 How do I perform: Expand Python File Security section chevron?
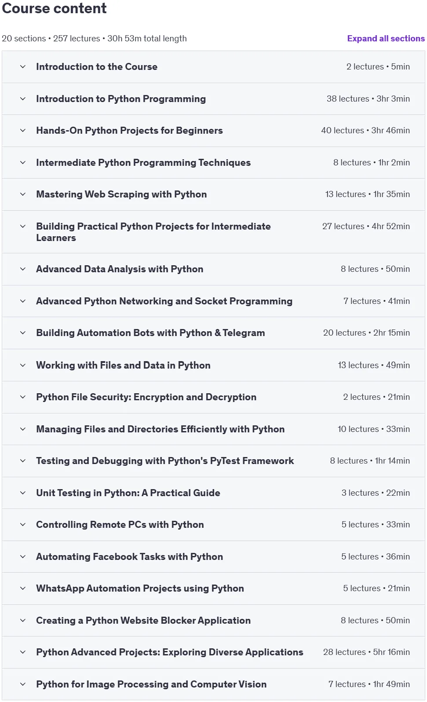[x=23, y=397]
